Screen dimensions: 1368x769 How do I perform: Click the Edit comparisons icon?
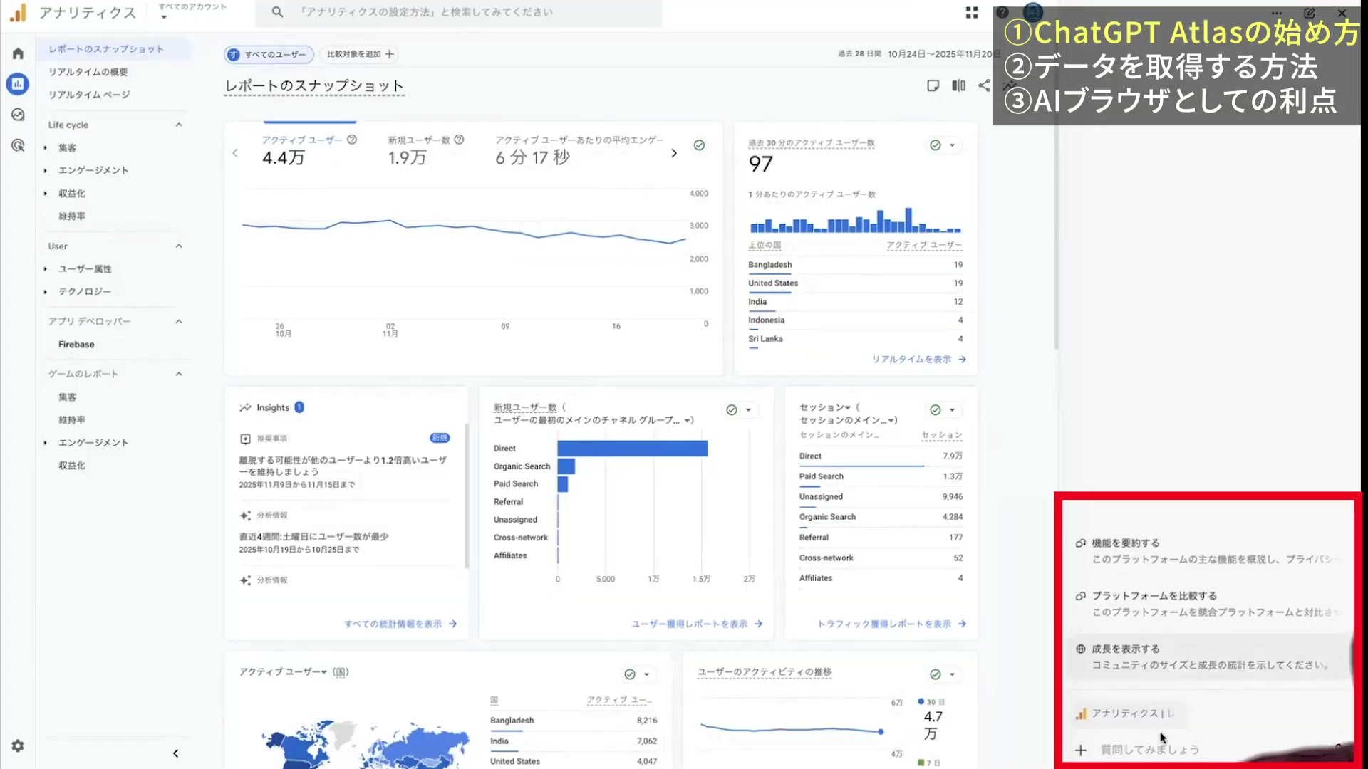958,85
